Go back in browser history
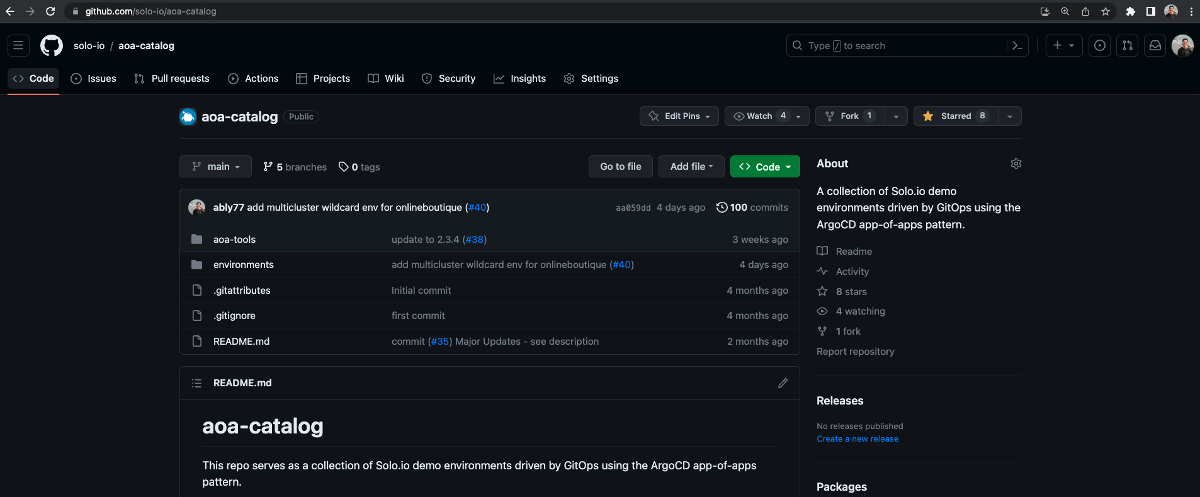1200x497 pixels. pyautogui.click(x=10, y=11)
